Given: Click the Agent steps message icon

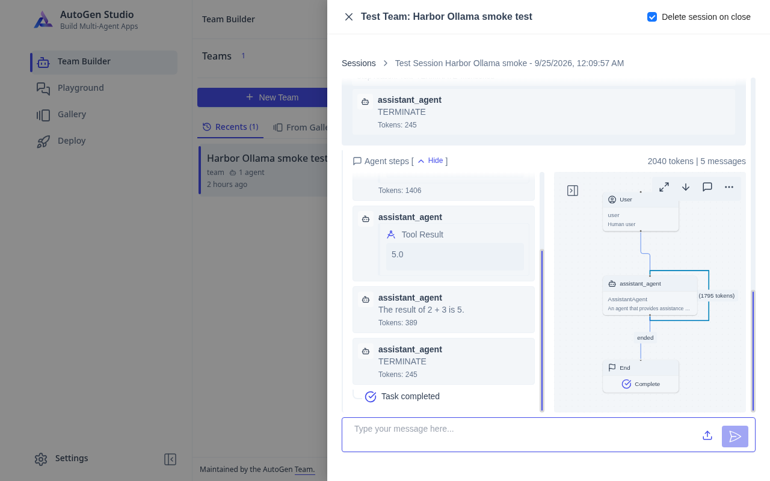Looking at the screenshot, I should point(357,161).
